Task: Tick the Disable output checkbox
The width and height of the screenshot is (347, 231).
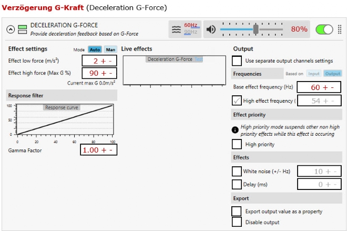Action: click(237, 222)
